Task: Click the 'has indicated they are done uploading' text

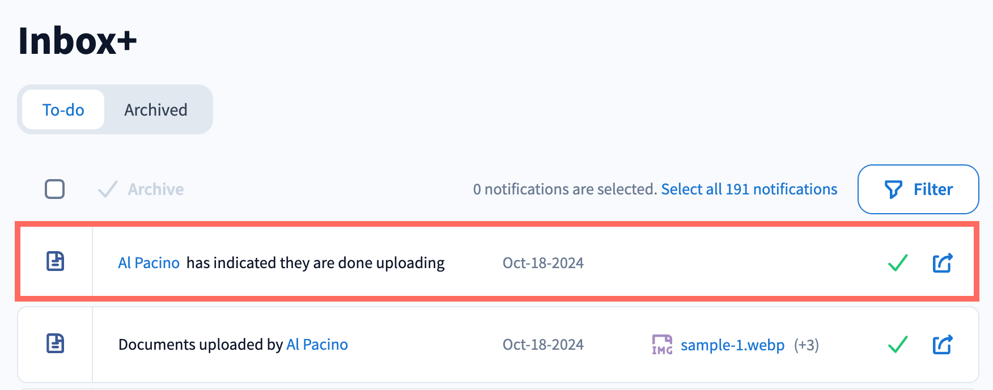Action: tap(315, 263)
